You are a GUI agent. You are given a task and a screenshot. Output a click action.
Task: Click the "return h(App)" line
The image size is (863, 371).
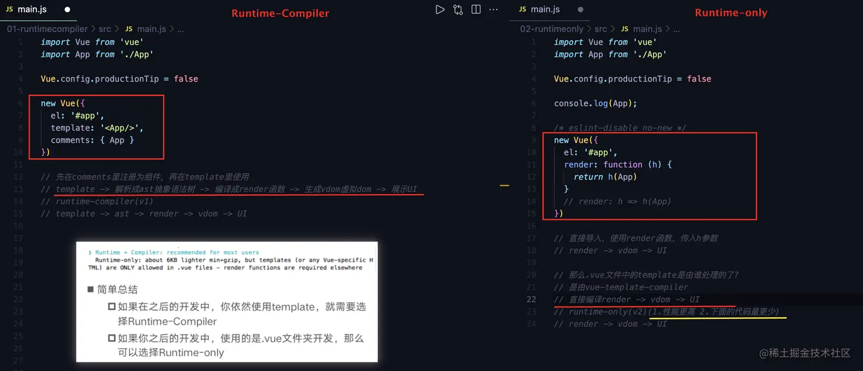pos(605,177)
